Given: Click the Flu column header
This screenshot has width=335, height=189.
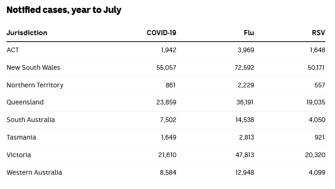Looking at the screenshot, I should tap(249, 33).
